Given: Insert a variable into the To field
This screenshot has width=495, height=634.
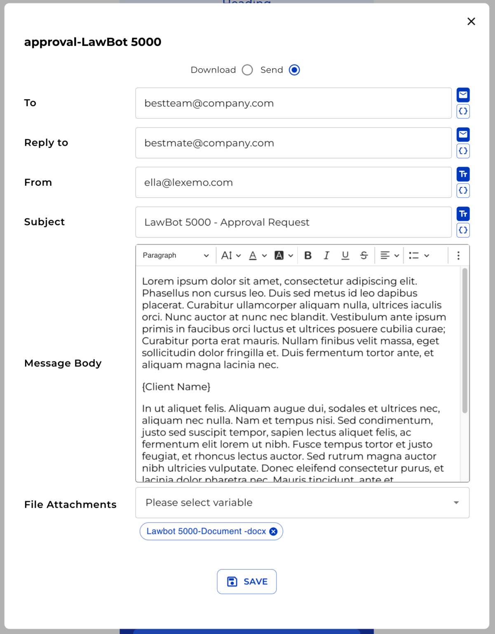Looking at the screenshot, I should 463,111.
